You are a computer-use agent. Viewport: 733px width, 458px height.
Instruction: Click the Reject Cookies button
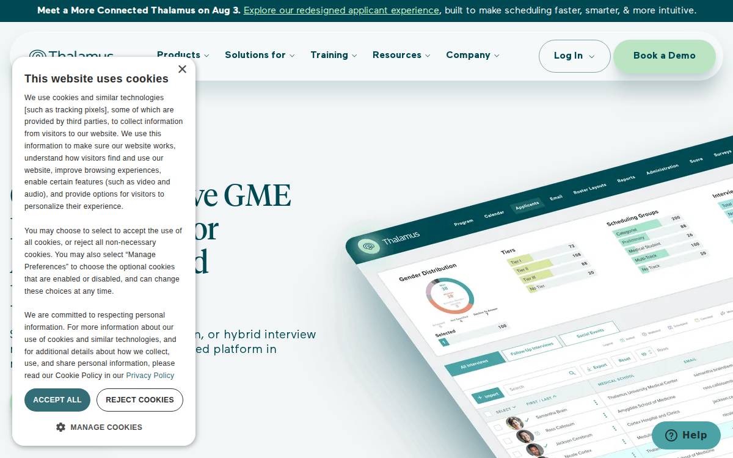140,400
